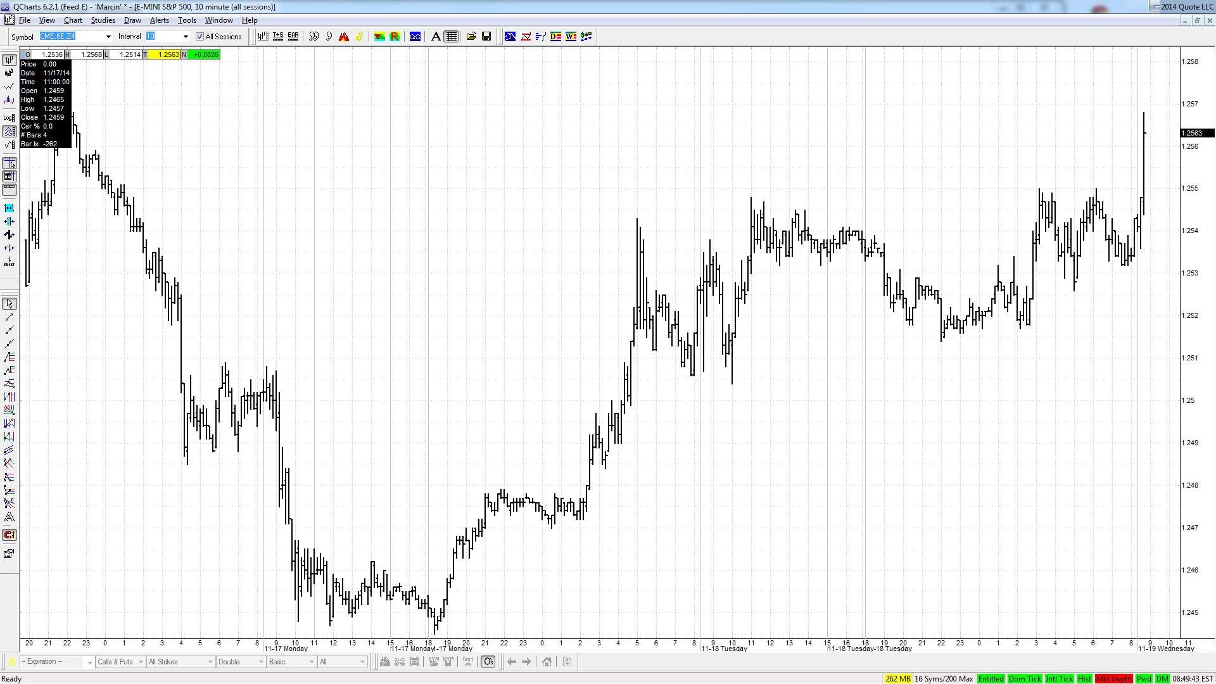This screenshot has width=1216, height=684.
Task: Open the Draw menu
Action: (x=132, y=20)
